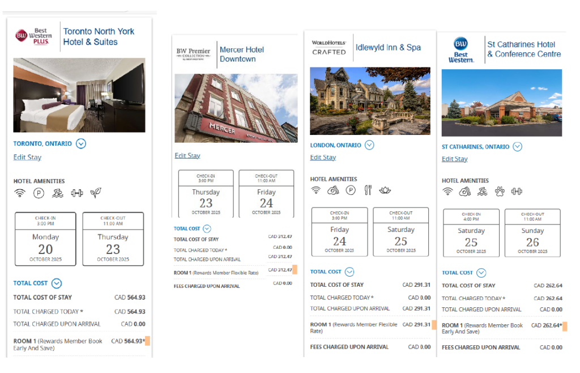Click the Toronto hotel room photo
The width and height of the screenshot is (580, 373).
point(79,95)
